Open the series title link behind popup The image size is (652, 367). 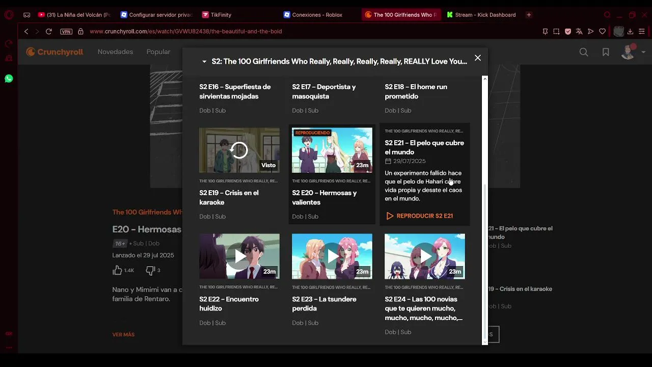coord(147,212)
